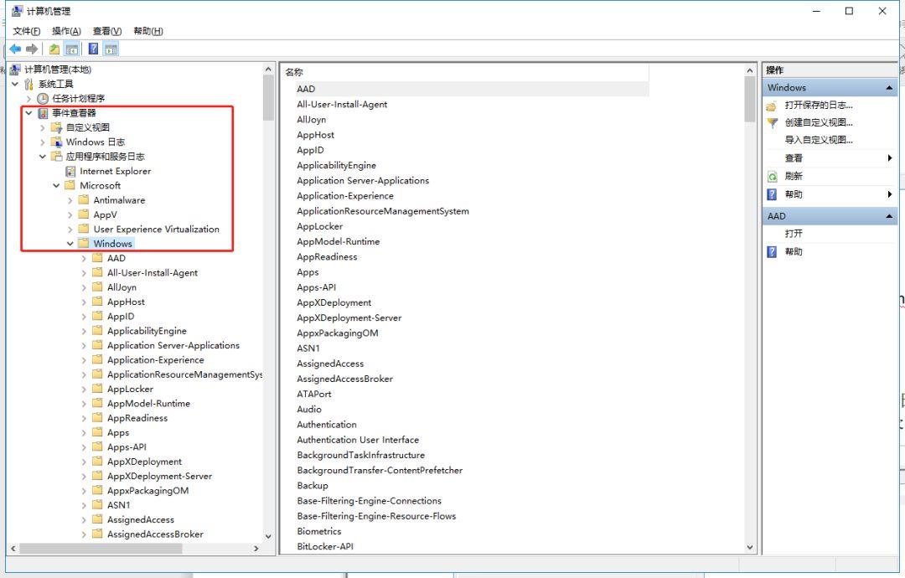Collapse the 事件查看器 tree node

[x=28, y=113]
